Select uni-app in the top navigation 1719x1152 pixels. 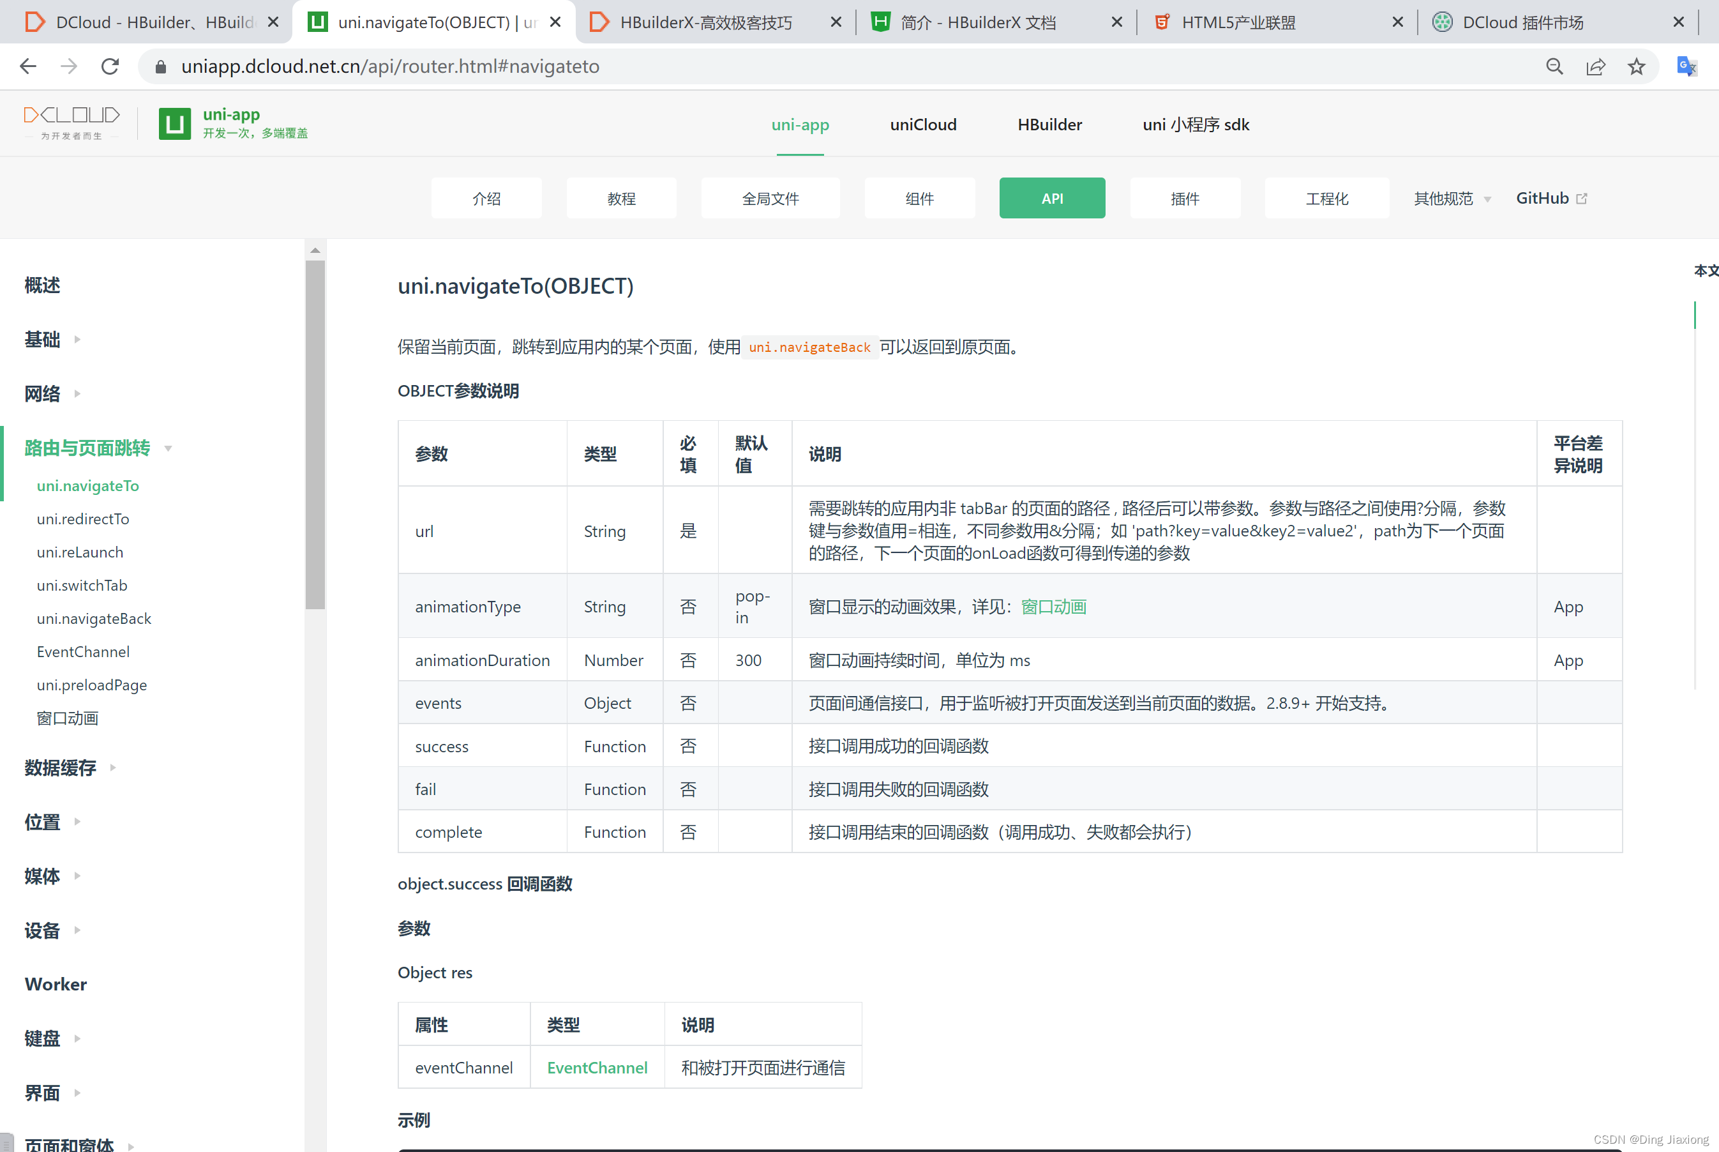coord(800,125)
